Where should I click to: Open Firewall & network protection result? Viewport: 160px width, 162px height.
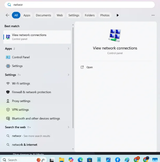37,92
